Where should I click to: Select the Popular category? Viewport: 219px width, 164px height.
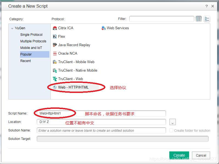pyautogui.click(x=35, y=54)
